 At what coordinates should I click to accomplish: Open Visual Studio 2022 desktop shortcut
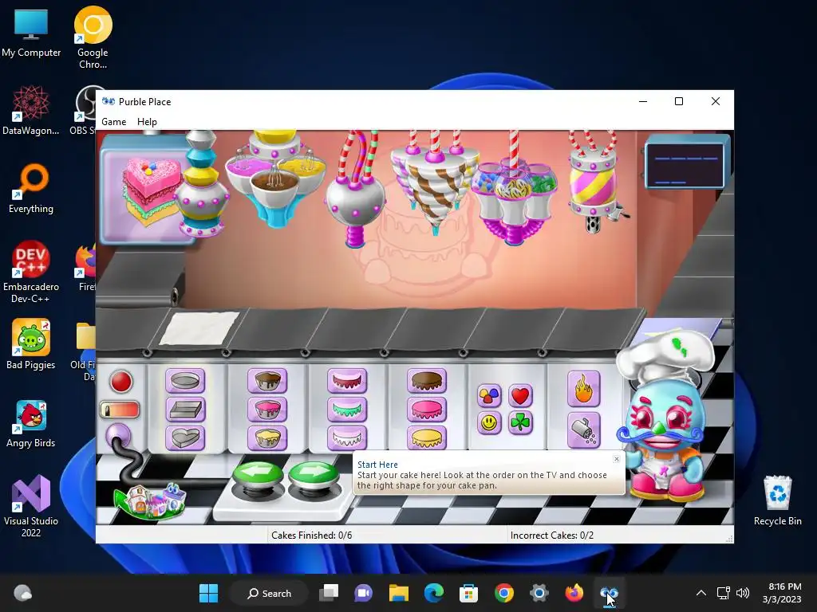[31, 506]
